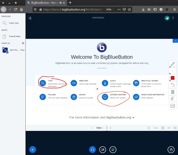Go back in browser history
Viewport: 178px width, 155px height.
(4, 9)
